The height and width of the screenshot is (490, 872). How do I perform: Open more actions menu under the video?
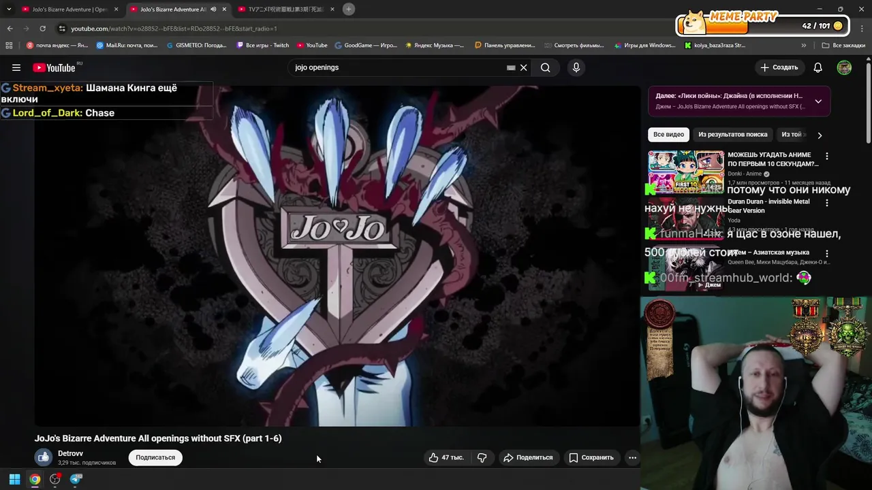tap(632, 457)
